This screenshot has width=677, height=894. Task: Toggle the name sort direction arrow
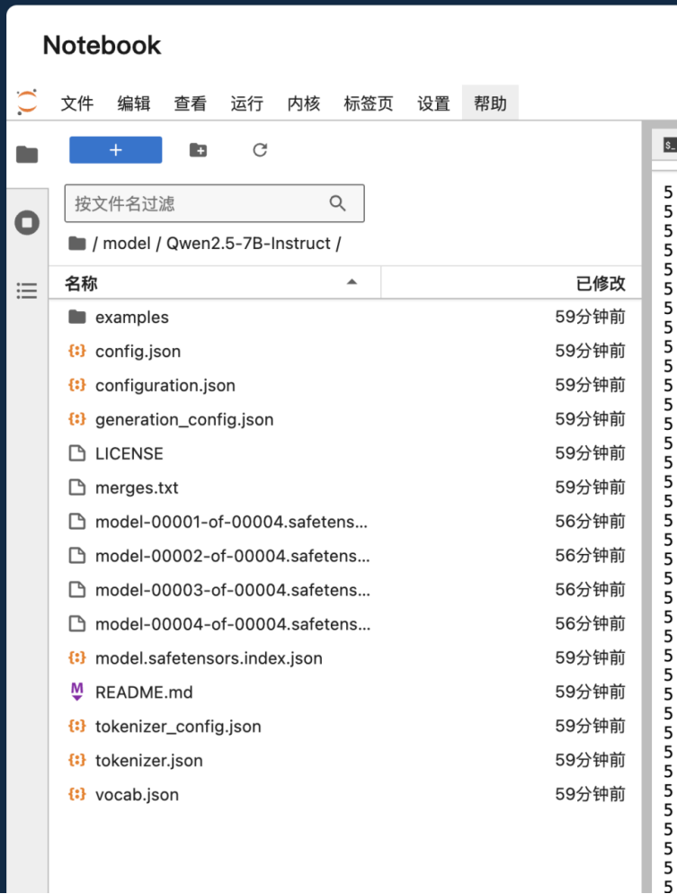tap(352, 282)
